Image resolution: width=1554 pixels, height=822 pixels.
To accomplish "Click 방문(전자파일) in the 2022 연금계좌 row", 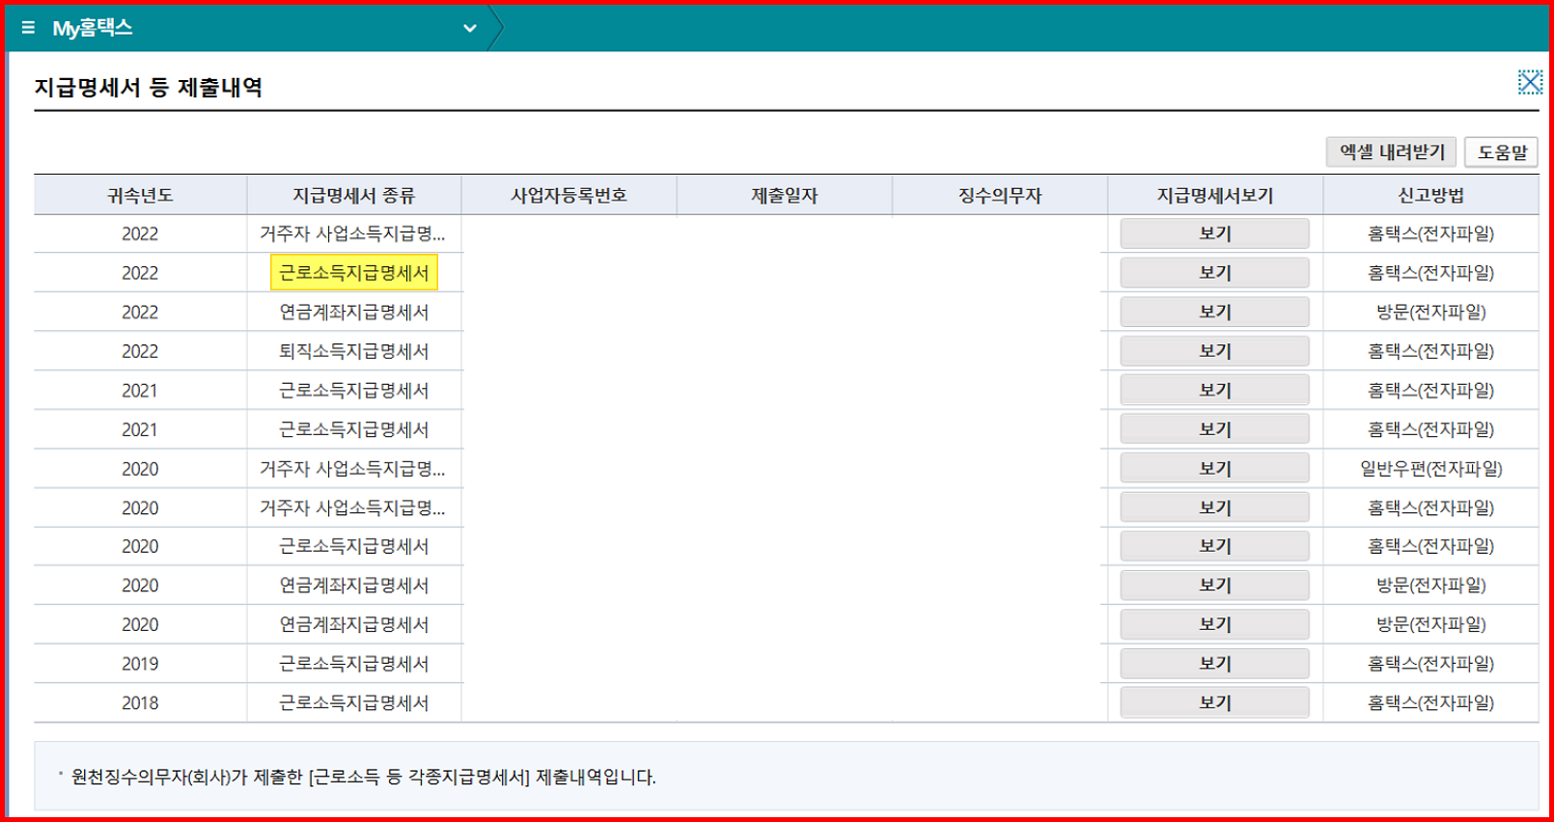I will [1431, 312].
